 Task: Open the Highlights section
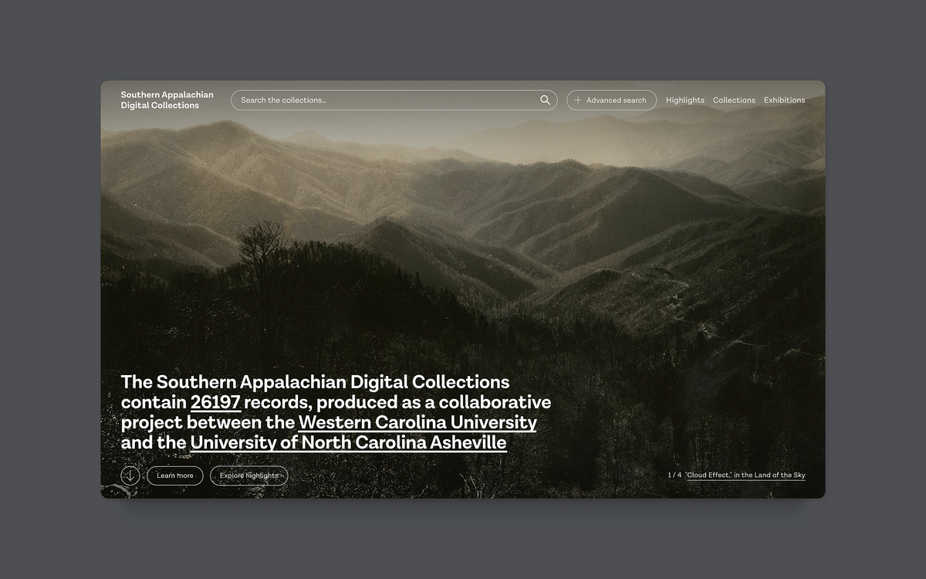point(684,100)
